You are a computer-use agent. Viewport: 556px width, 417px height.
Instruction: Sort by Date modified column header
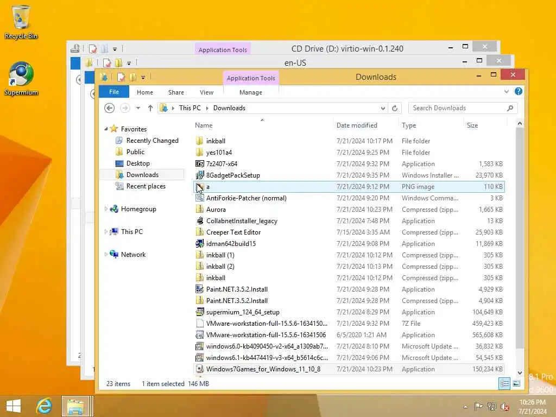pos(366,125)
